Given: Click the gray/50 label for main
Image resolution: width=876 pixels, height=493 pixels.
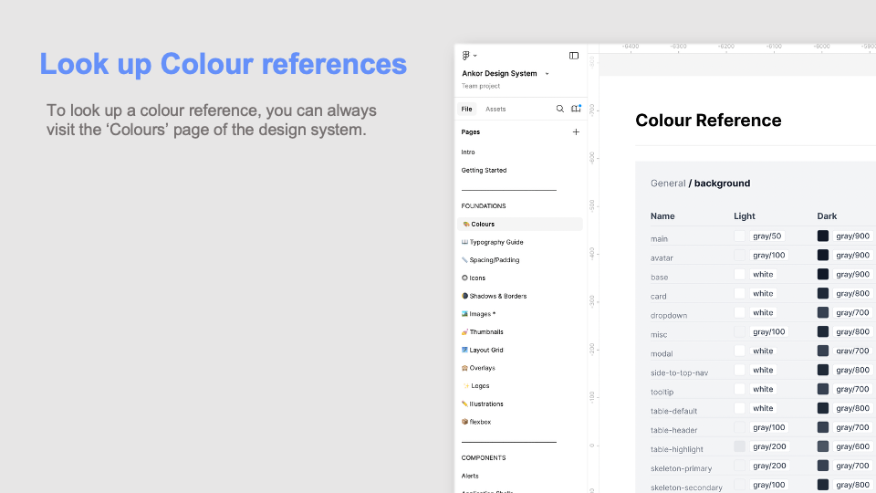Looking at the screenshot, I should (x=767, y=236).
